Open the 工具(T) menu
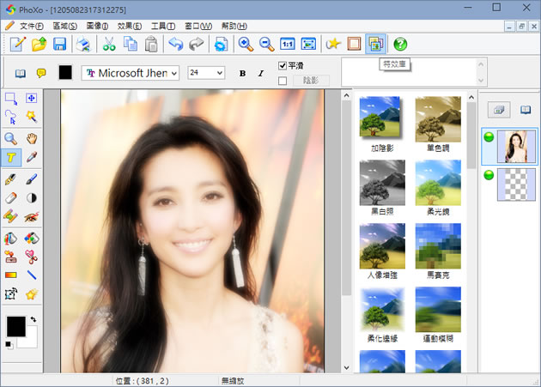The height and width of the screenshot is (387, 541). click(x=163, y=27)
